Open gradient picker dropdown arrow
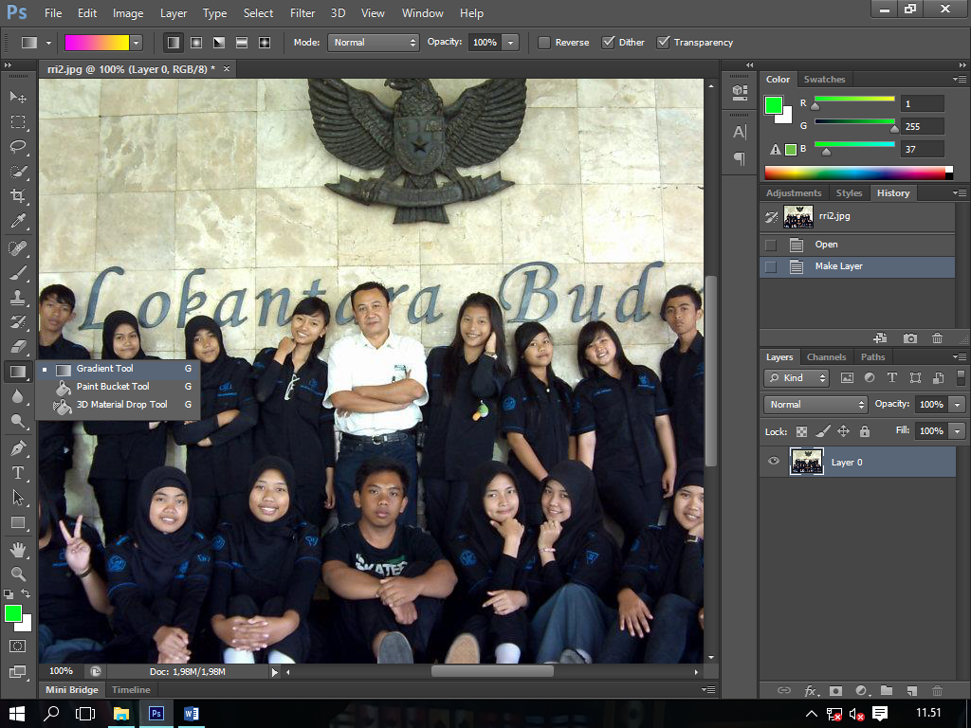The width and height of the screenshot is (971, 728). click(137, 42)
